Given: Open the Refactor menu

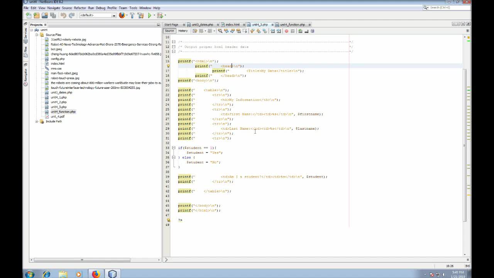Looking at the screenshot, I should (x=80, y=8).
